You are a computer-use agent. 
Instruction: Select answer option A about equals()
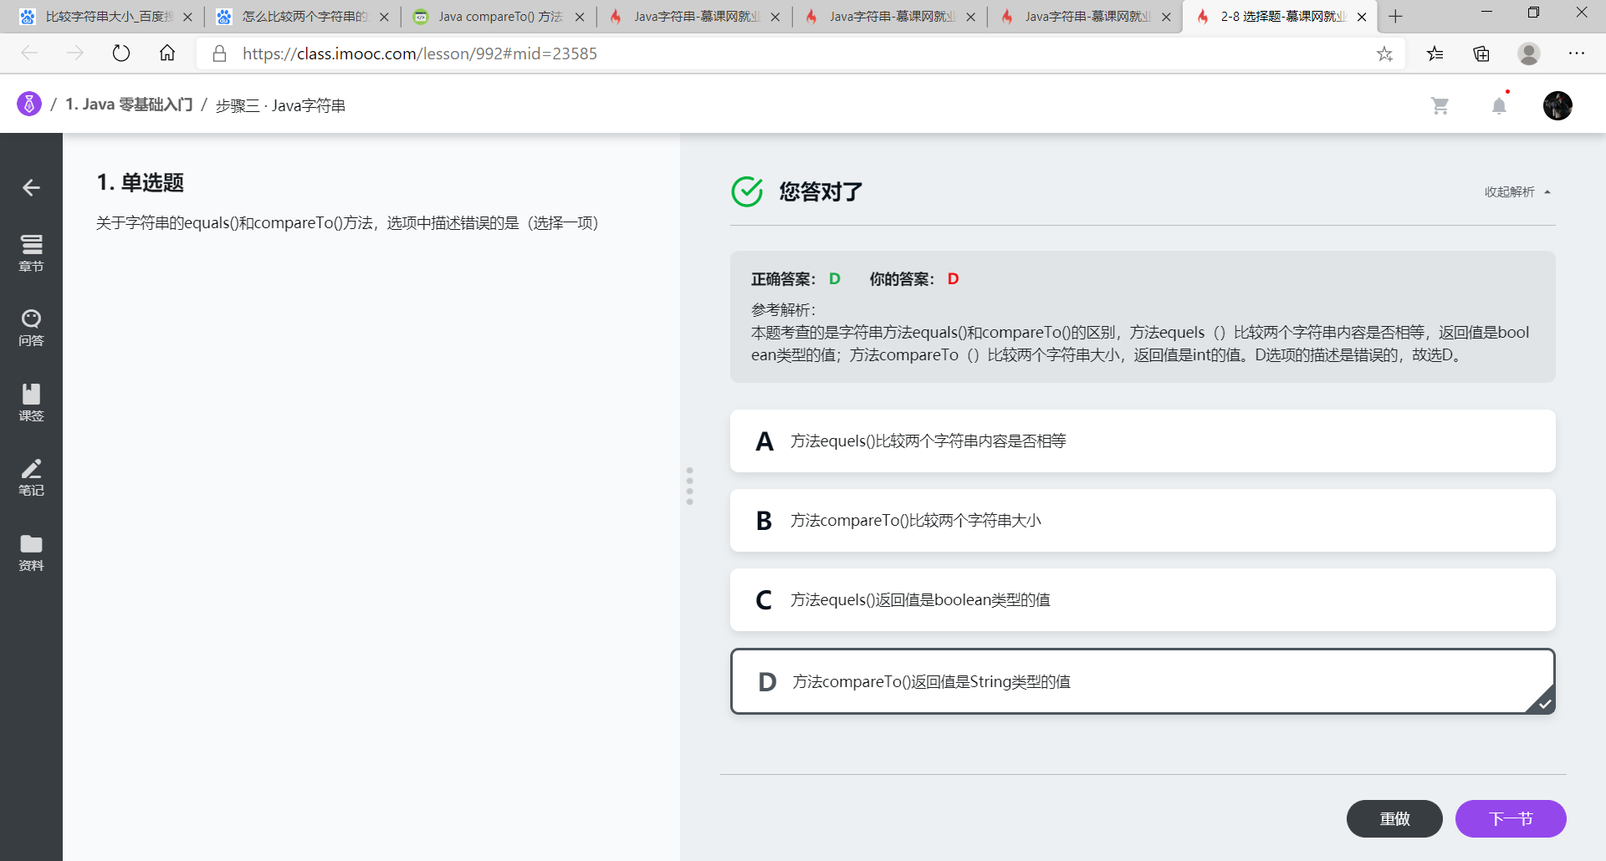(1141, 441)
